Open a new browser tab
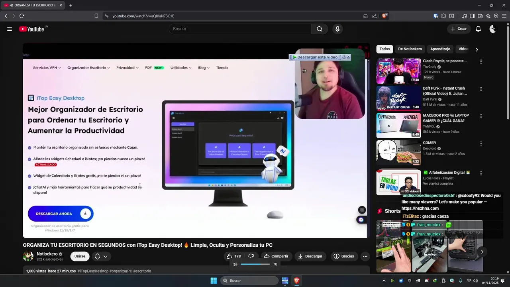 click(71, 5)
